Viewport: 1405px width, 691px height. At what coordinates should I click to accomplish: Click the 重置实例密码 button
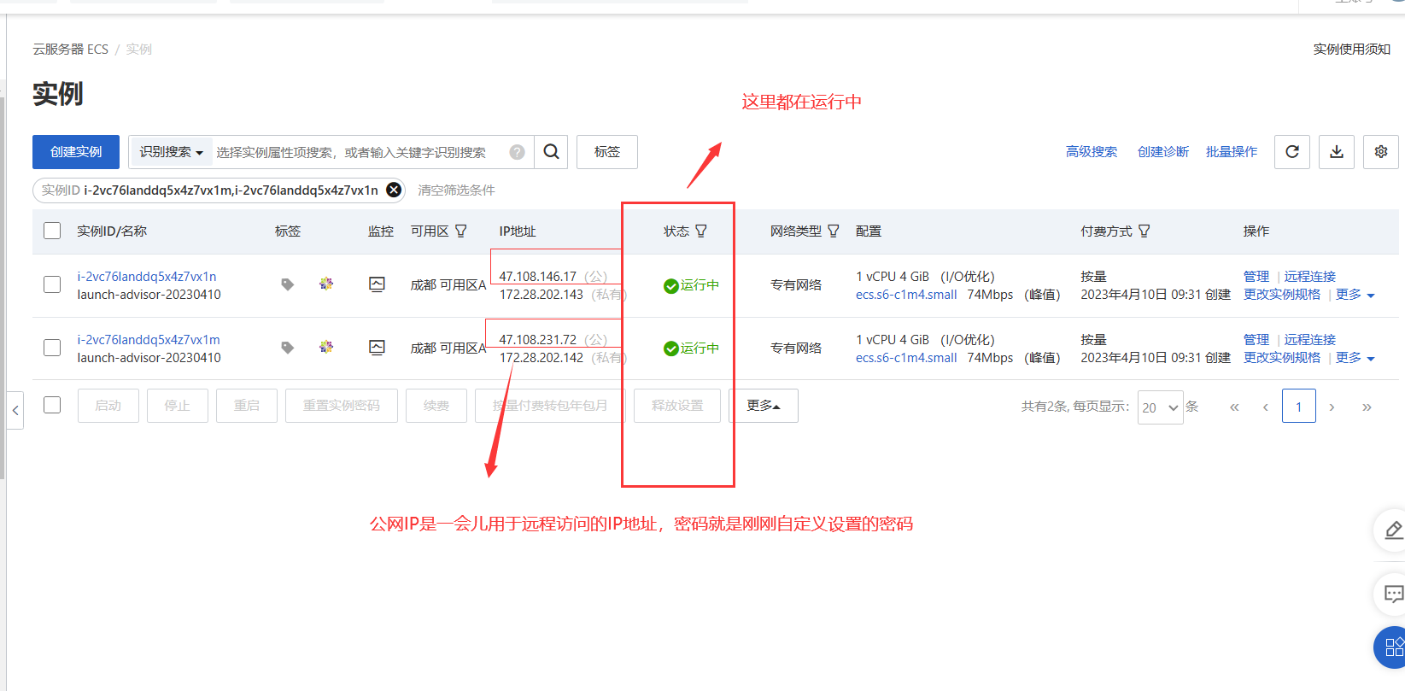tap(342, 406)
